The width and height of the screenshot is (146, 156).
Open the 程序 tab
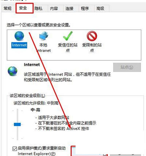(85, 8)
